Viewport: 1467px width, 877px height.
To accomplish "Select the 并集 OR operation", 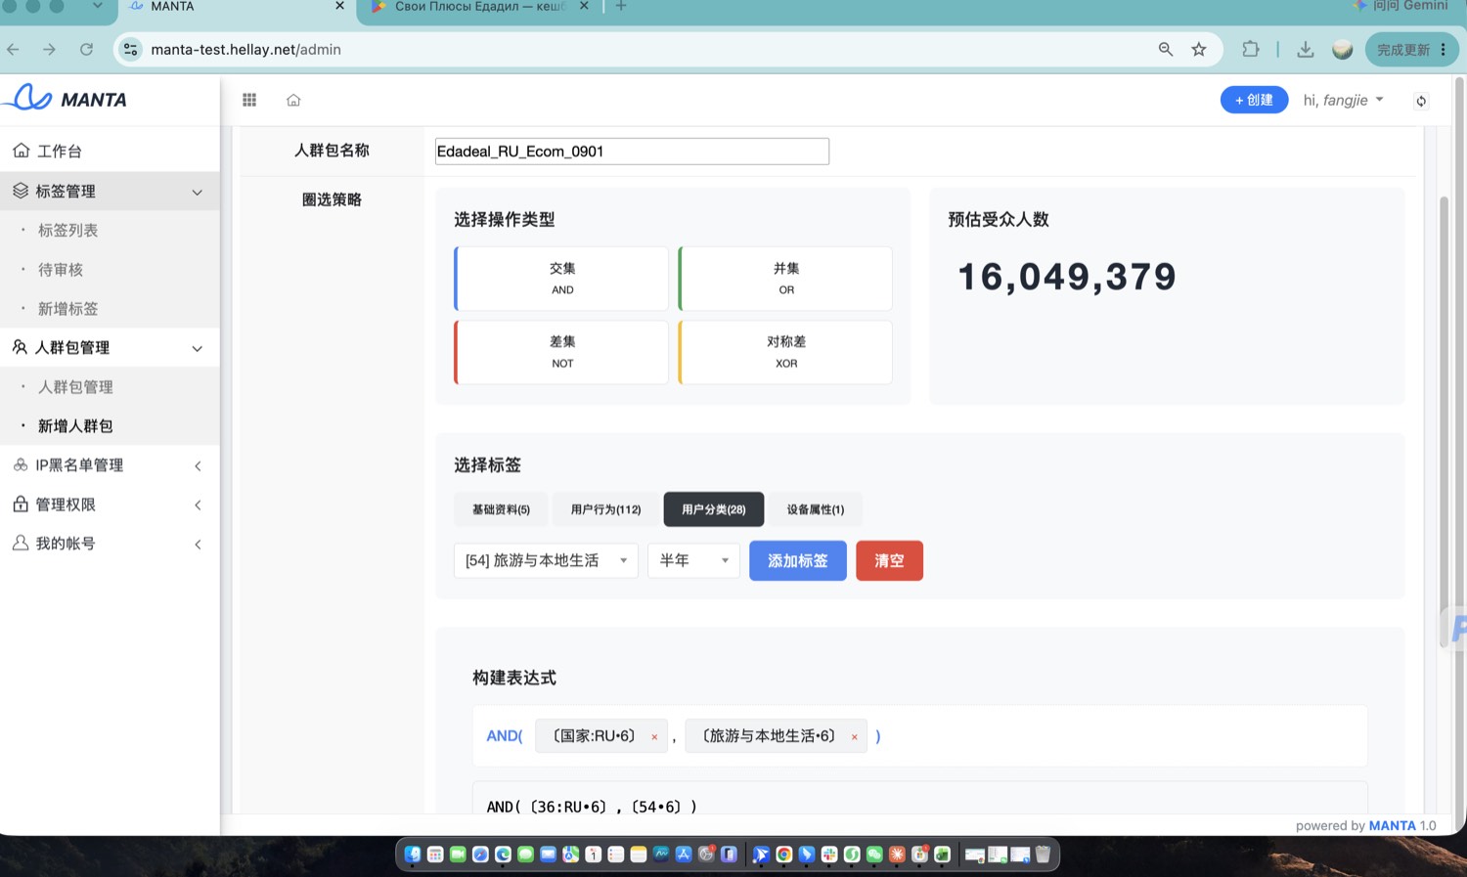I will (x=785, y=279).
